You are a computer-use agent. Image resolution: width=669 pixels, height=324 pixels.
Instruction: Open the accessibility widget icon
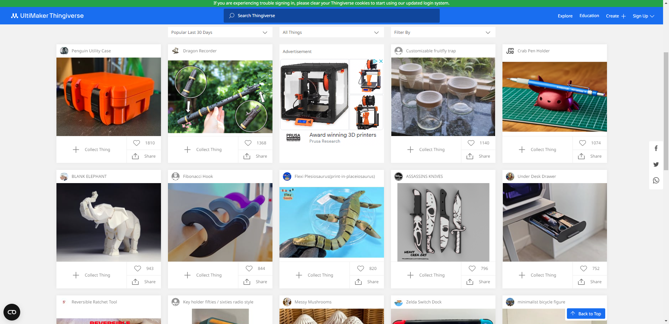tap(12, 312)
